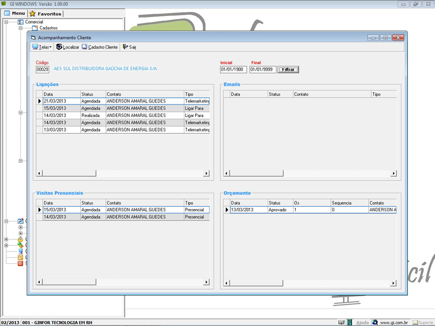Click the green-orange users icon in tree

pyautogui.click(x=20, y=245)
